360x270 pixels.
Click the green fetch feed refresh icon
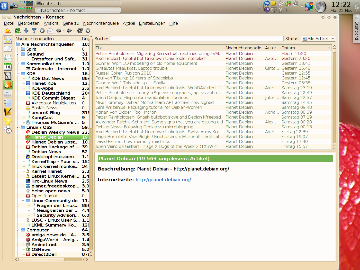17,31
